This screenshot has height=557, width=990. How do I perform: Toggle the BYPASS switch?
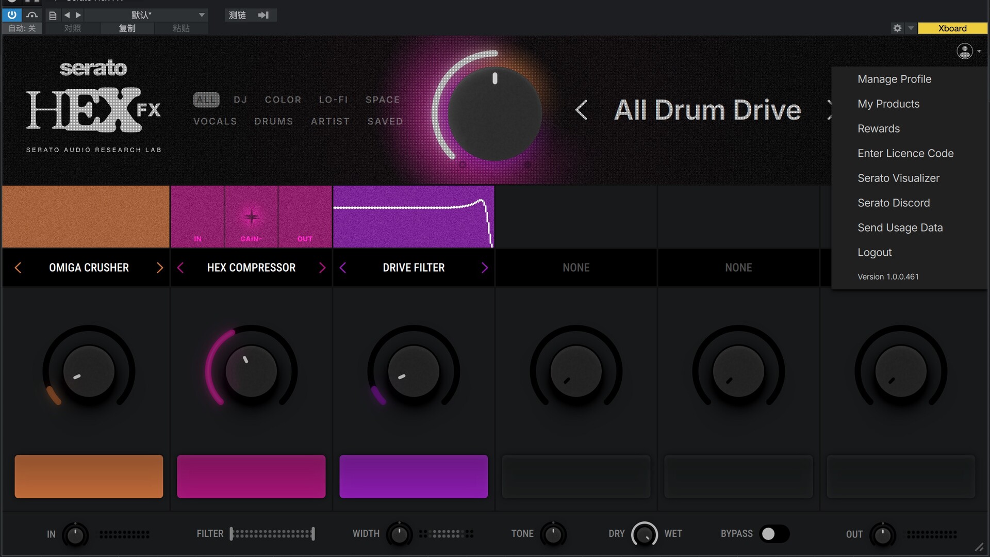[774, 534]
